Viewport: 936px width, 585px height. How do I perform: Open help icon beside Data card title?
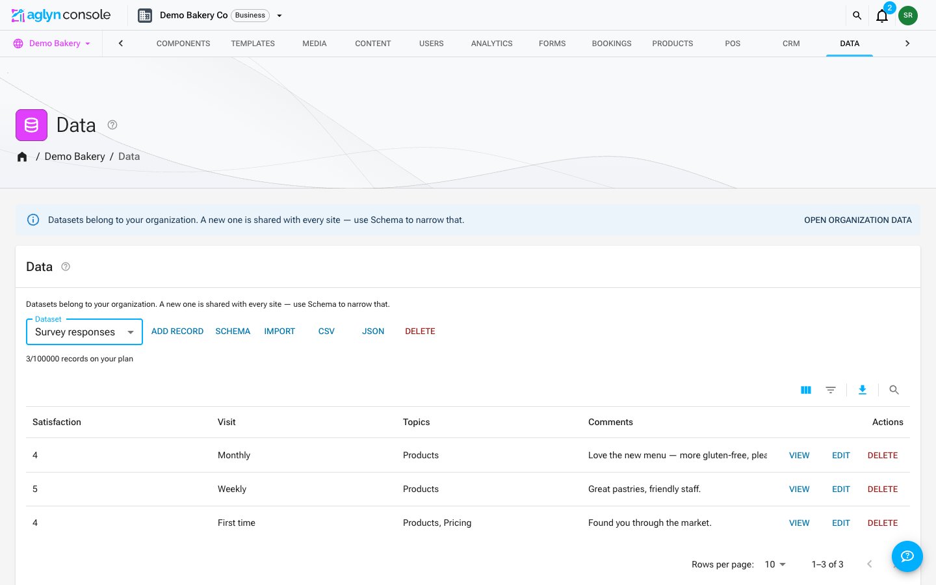click(x=66, y=266)
